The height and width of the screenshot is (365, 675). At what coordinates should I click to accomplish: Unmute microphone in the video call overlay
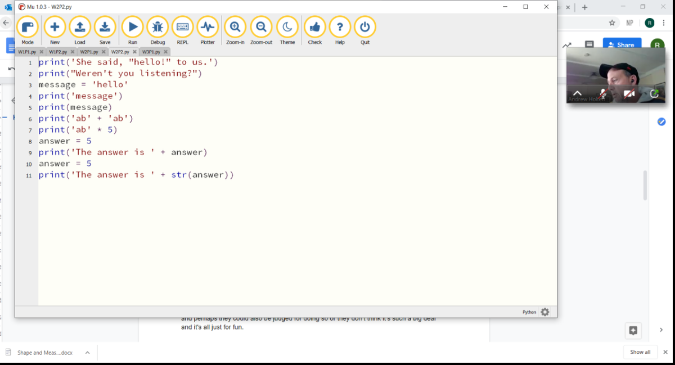coord(603,94)
